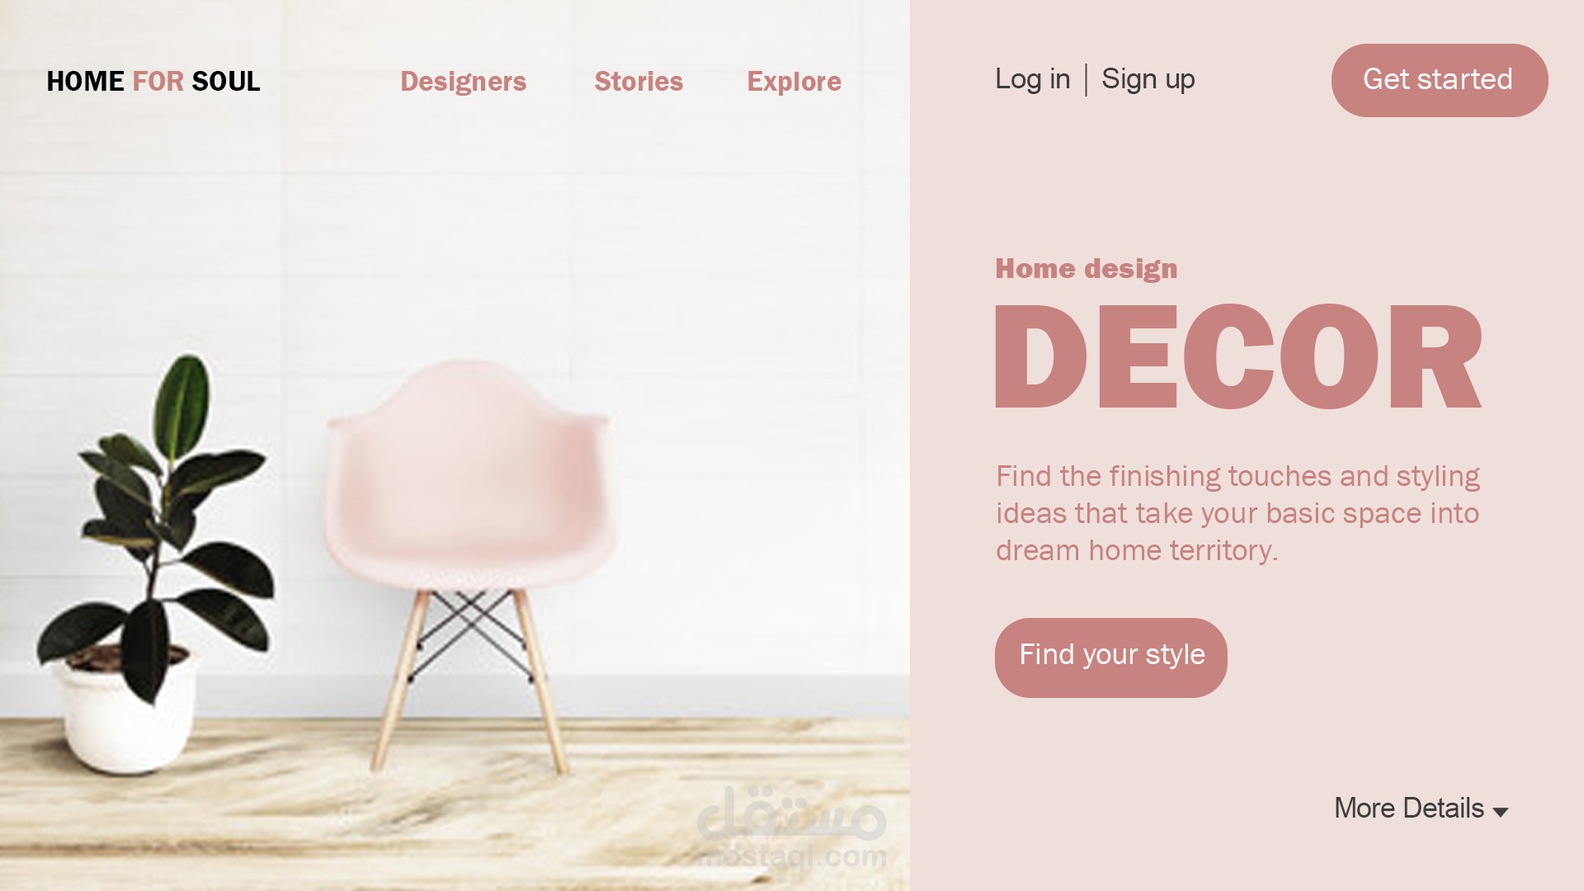Open the Stories menu item
The width and height of the screenshot is (1584, 891).
coord(639,81)
